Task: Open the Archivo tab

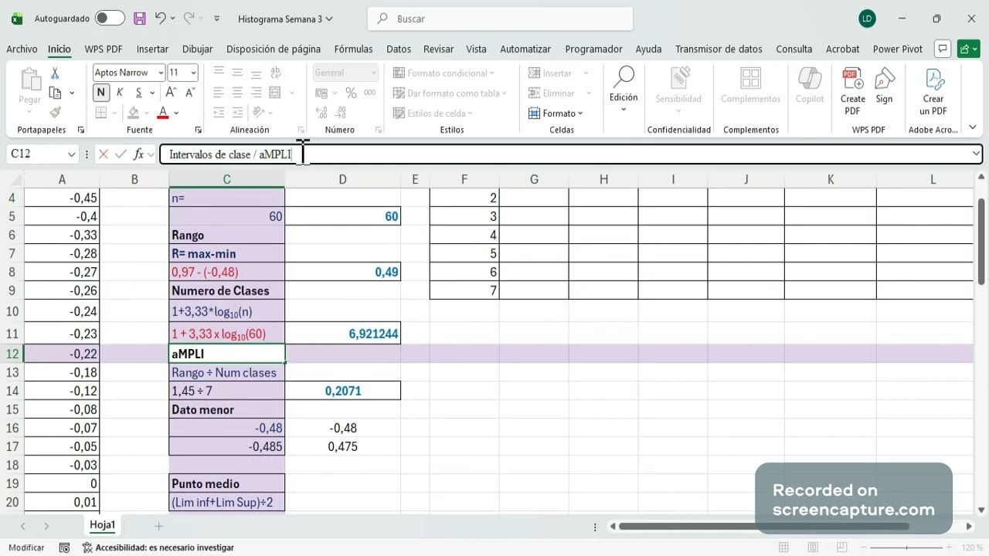Action: pos(22,49)
